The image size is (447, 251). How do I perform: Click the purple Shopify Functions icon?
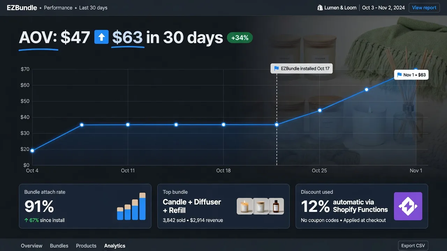pos(408,206)
